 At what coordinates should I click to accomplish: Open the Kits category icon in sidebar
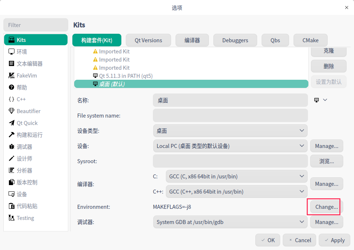[12, 40]
